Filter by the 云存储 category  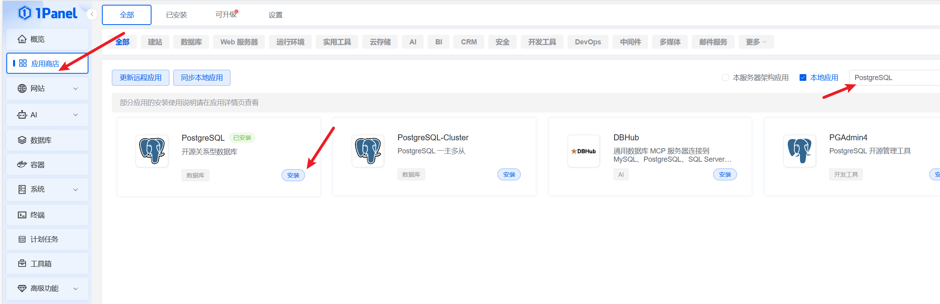point(380,42)
